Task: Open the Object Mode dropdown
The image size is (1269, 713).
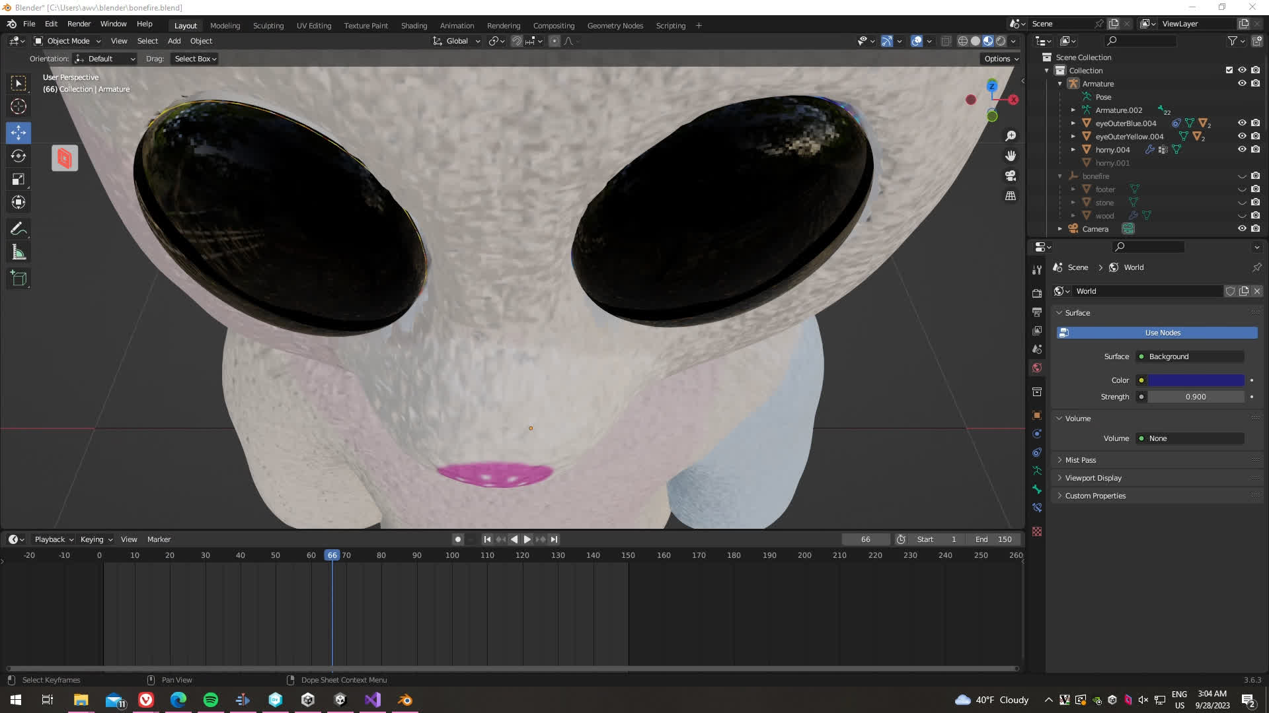Action: (68, 41)
